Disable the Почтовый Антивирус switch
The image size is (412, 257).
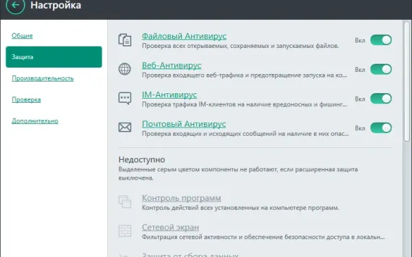[381, 128]
